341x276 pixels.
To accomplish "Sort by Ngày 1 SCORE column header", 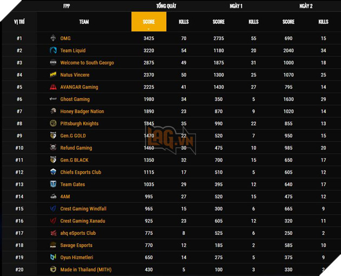I will 219,22.
